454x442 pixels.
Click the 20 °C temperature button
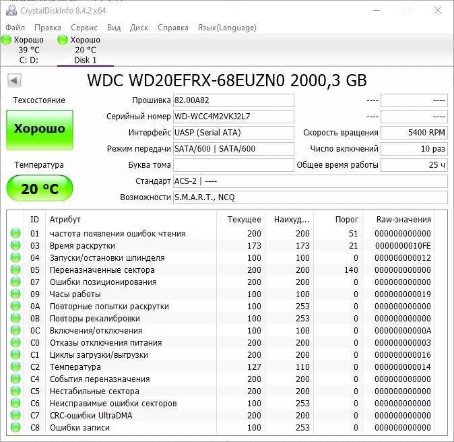click(40, 189)
